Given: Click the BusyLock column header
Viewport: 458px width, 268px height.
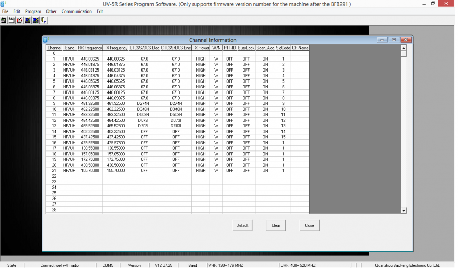Looking at the screenshot, I should tap(246, 48).
